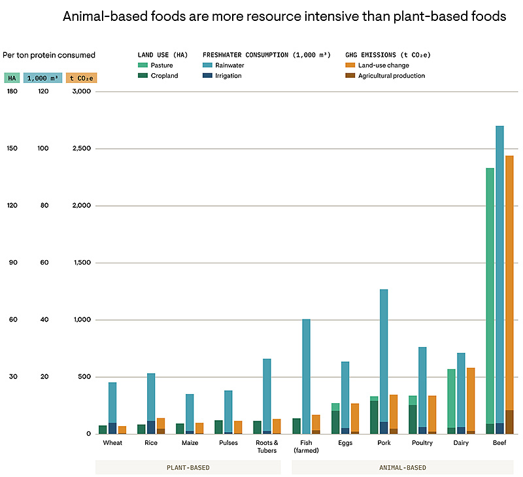Click the Beef light green pasture bar
Image resolution: width=523 pixels, height=477 pixels.
pos(490,294)
